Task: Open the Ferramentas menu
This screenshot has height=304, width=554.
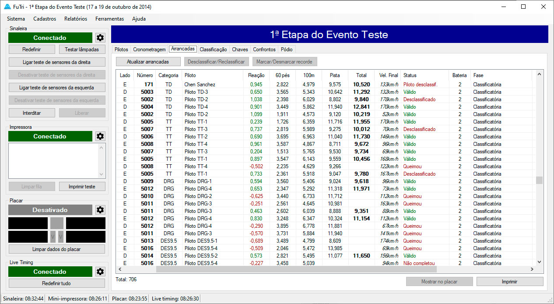Action: pyautogui.click(x=109, y=19)
